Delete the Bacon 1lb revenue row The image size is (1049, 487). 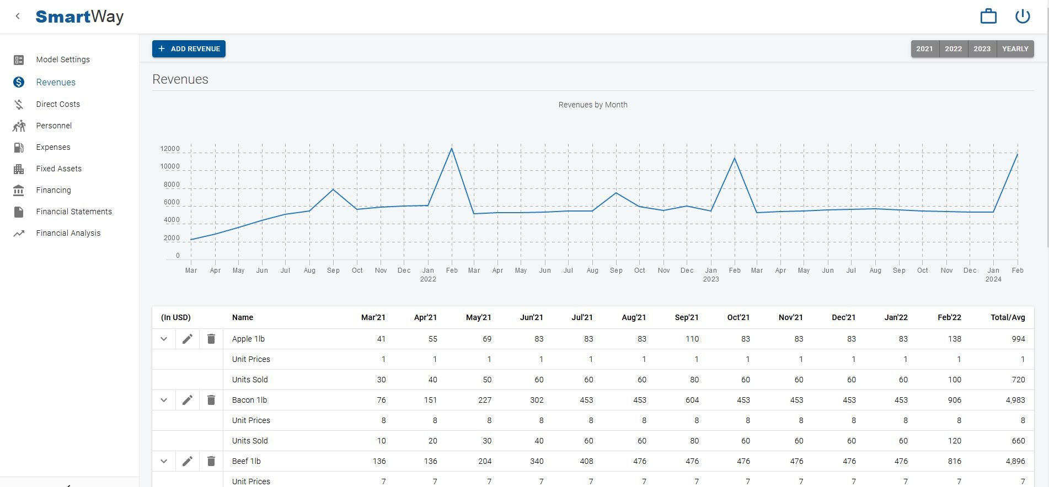click(x=211, y=400)
